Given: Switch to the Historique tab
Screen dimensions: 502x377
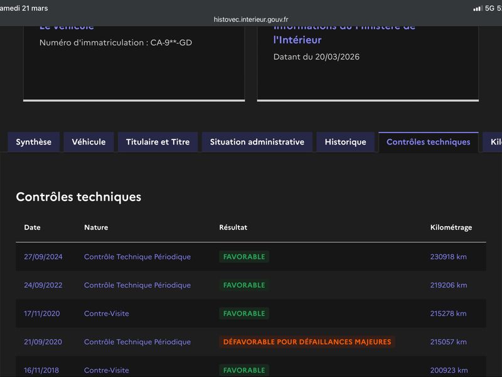Looking at the screenshot, I should point(345,142).
